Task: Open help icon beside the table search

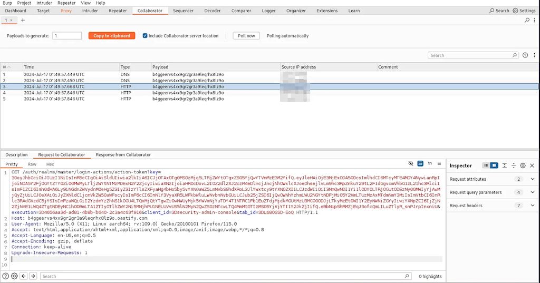Action: pyautogui.click(x=525, y=55)
